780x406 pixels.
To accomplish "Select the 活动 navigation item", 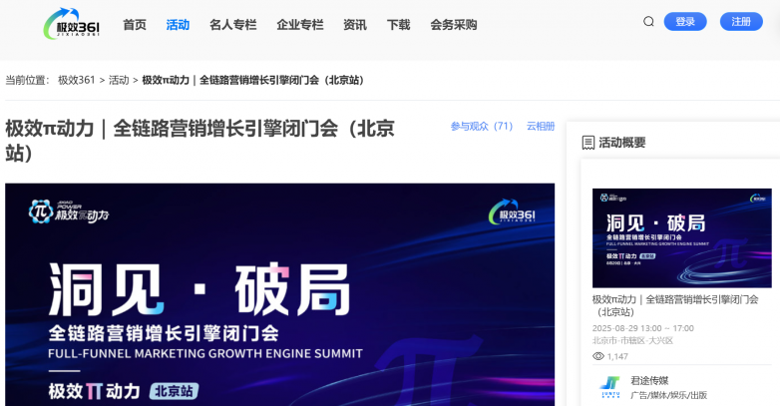I will pos(178,24).
